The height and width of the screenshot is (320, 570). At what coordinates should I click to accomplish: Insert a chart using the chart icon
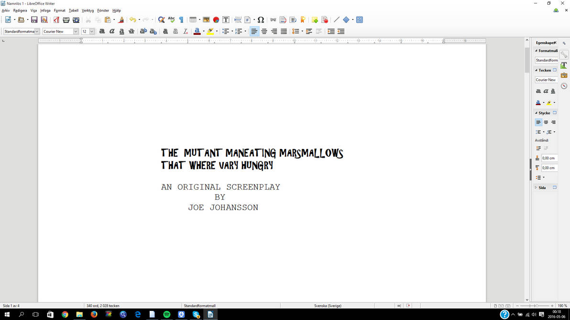(x=216, y=20)
